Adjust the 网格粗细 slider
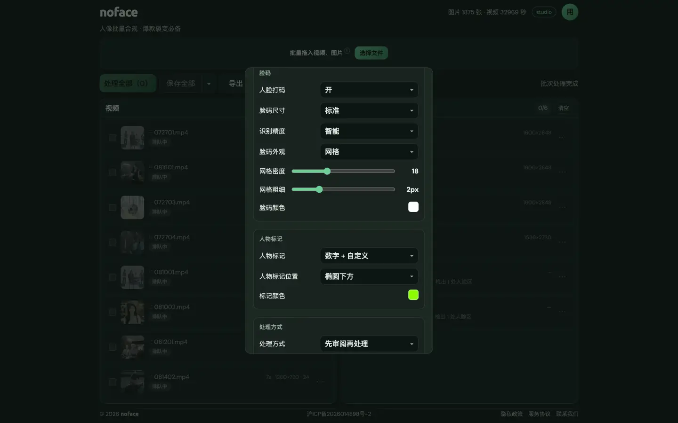 click(343, 189)
